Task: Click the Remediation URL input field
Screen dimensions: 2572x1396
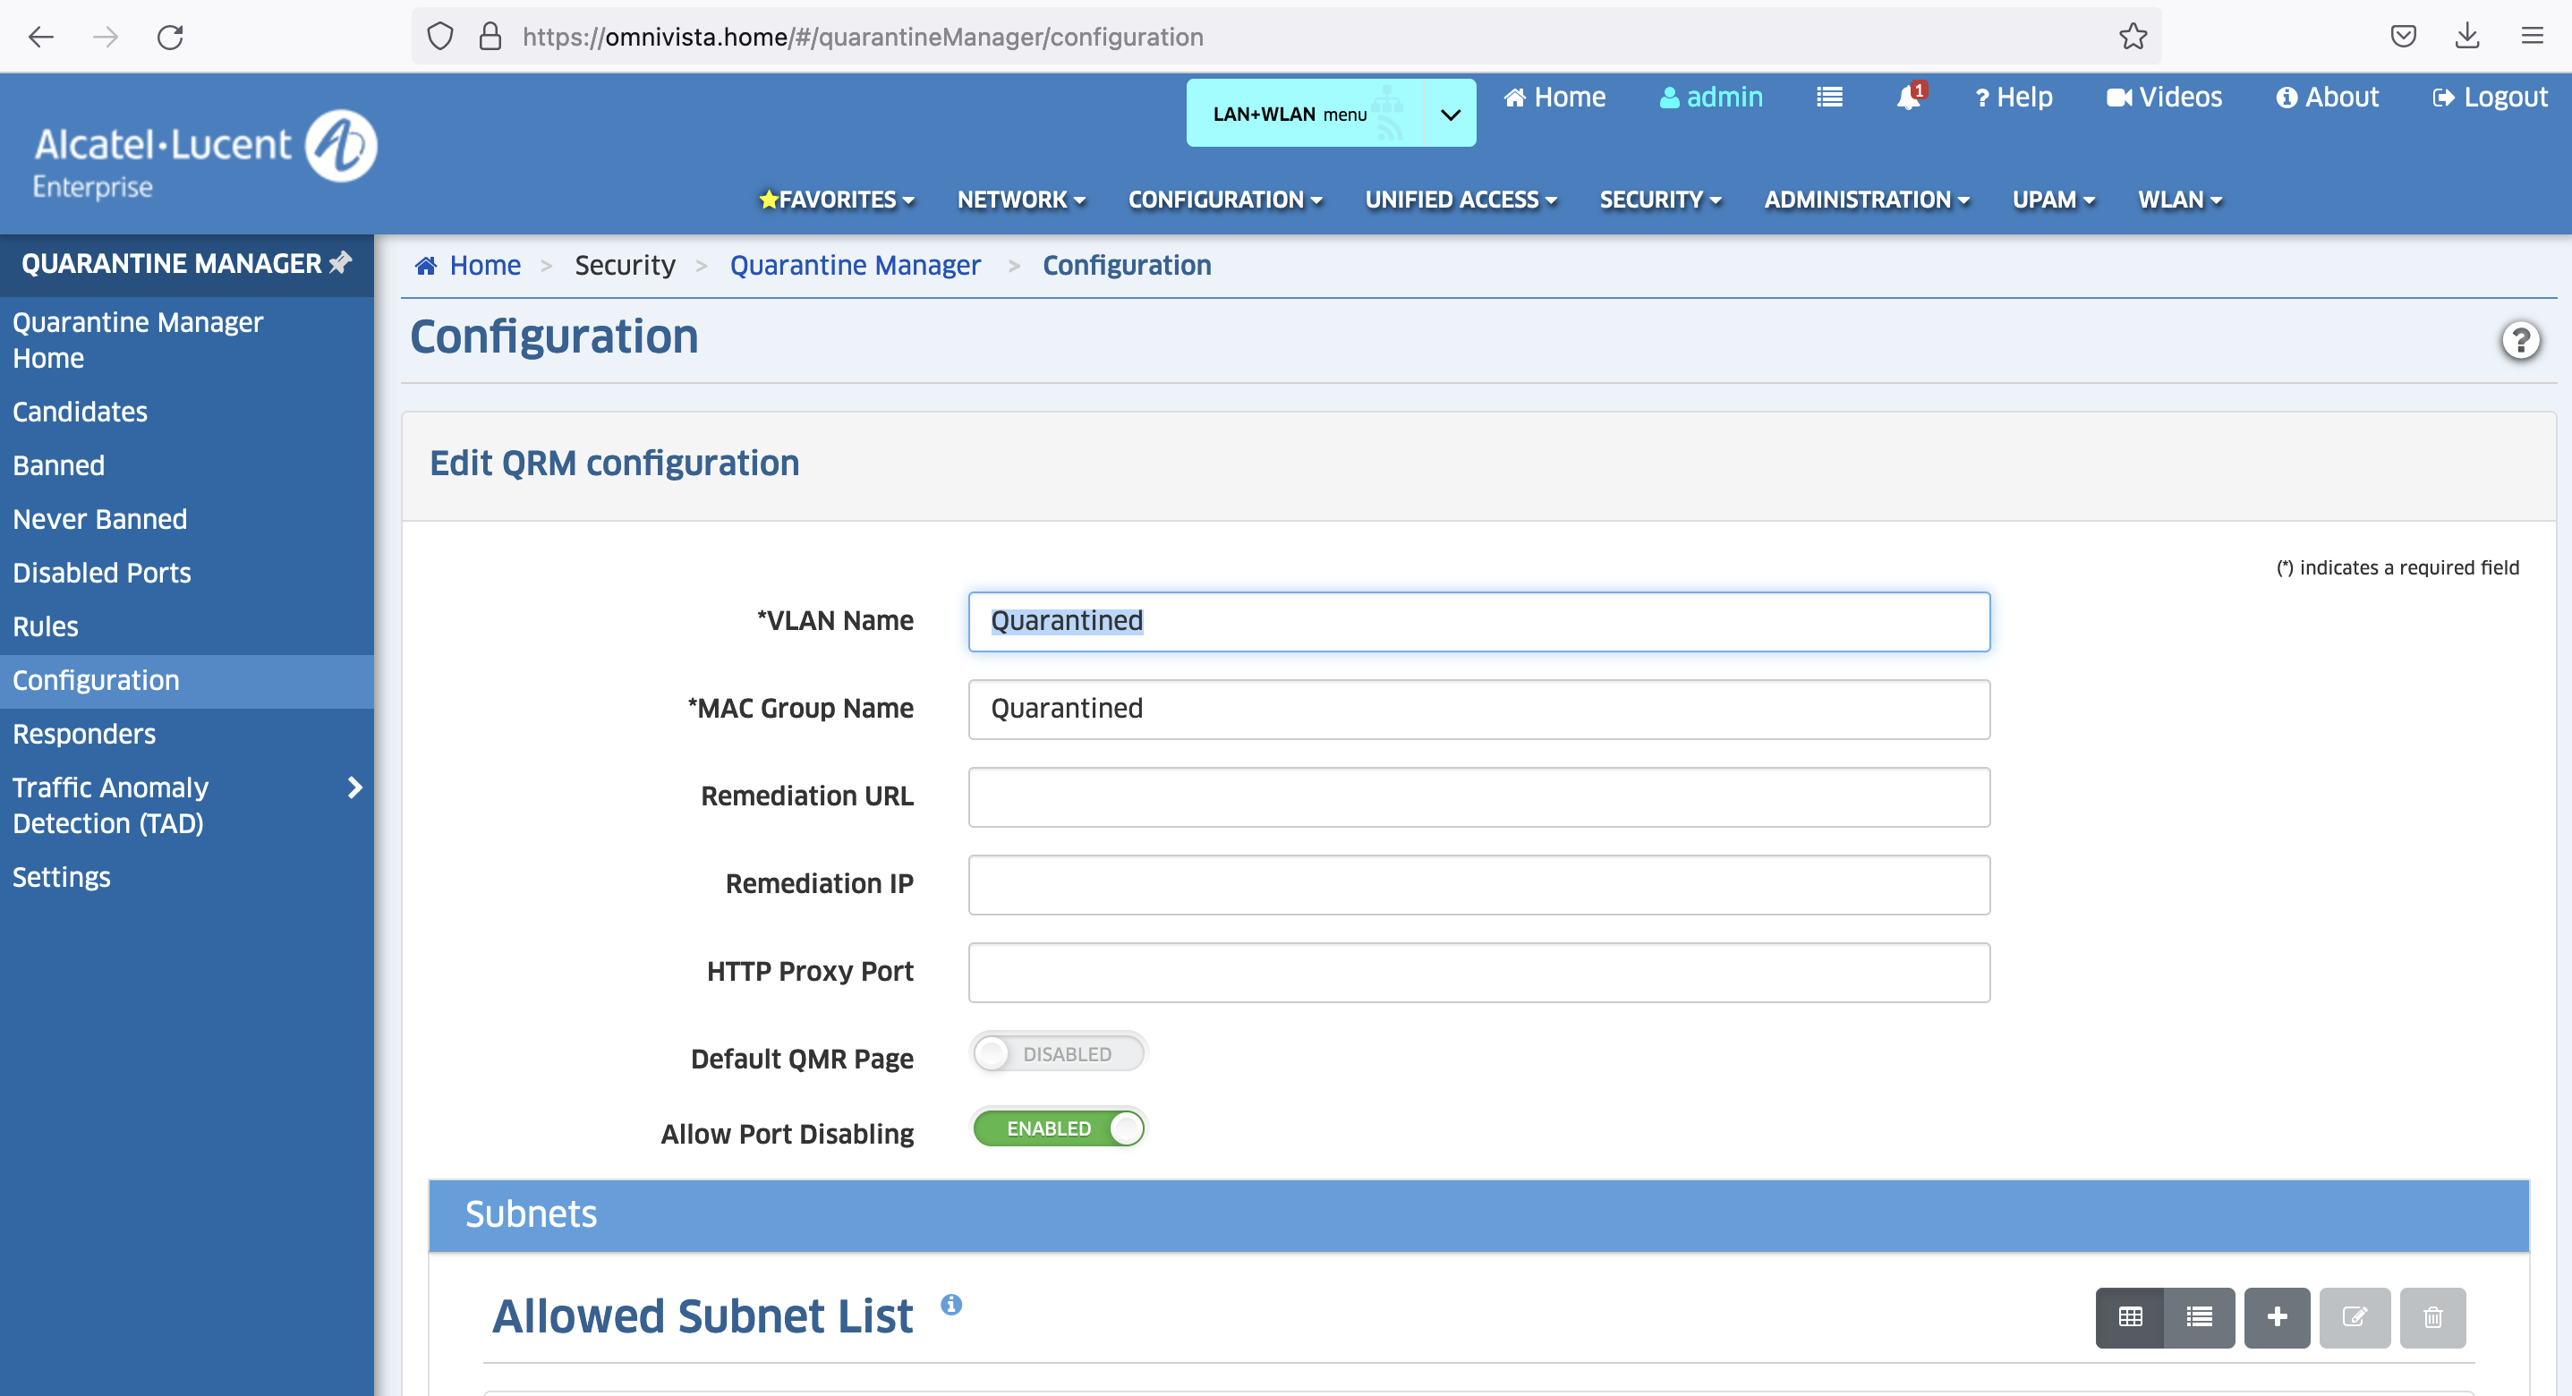Action: click(x=1478, y=796)
